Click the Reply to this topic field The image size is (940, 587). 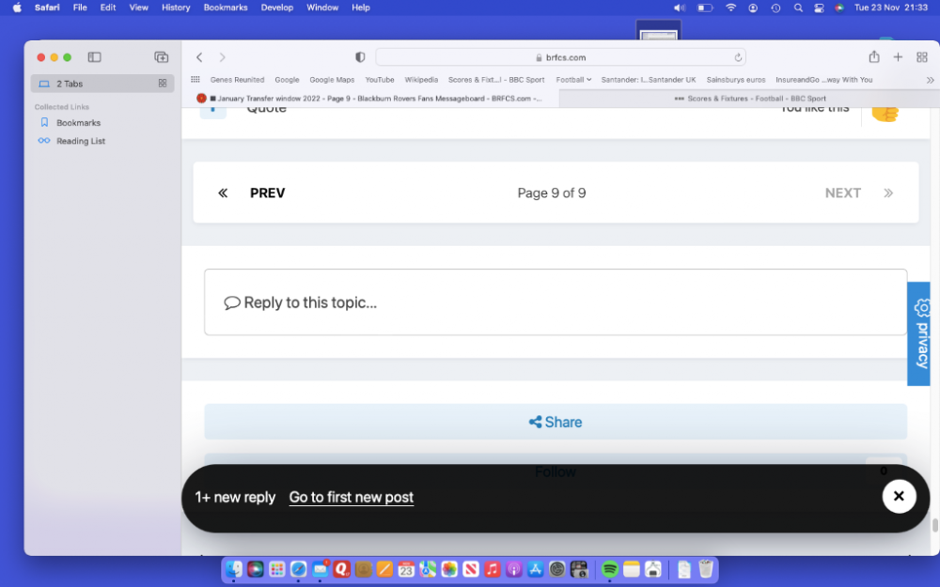[555, 302]
